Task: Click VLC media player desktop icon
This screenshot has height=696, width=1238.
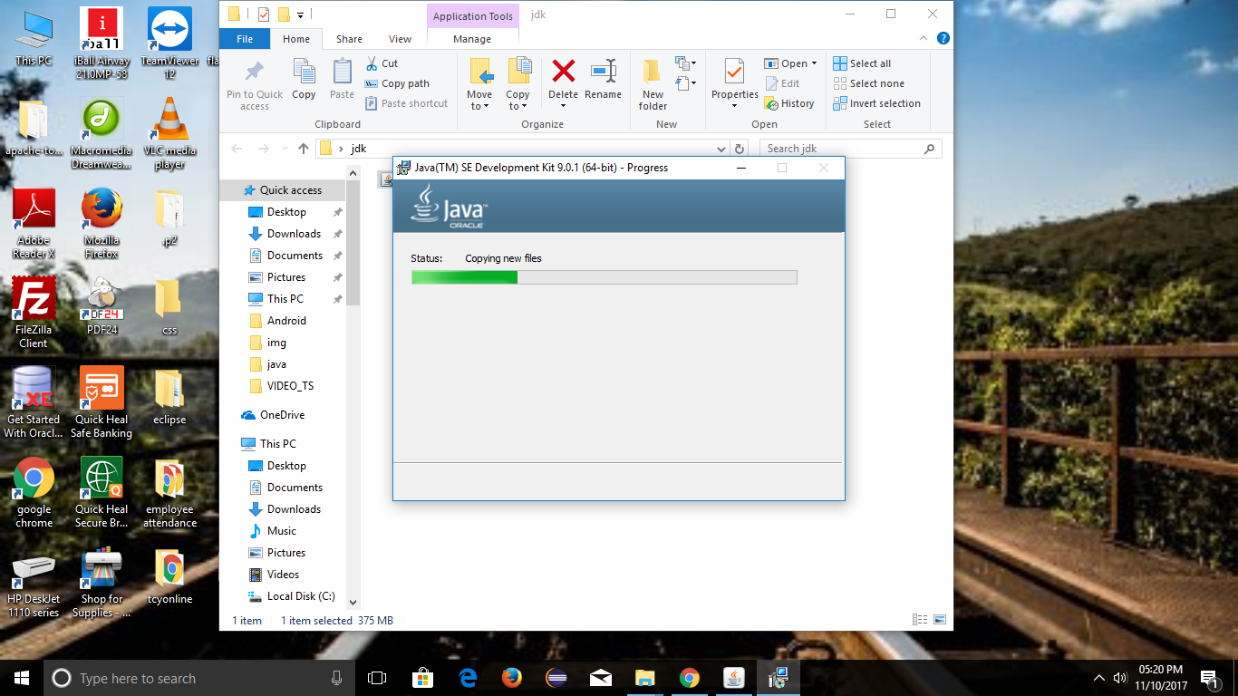Action: [x=169, y=134]
